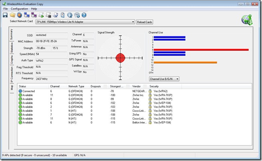The width and height of the screenshot is (262, 161).
Task: Click the blue question mark help icon
Action: pyautogui.click(x=84, y=15)
